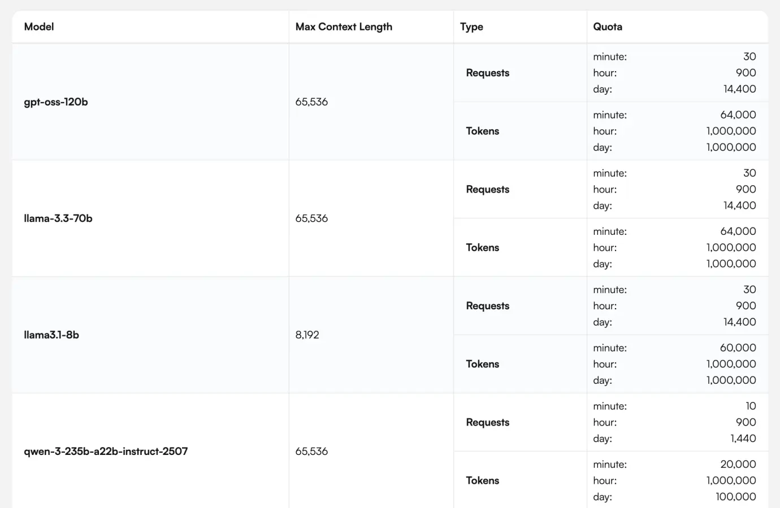This screenshot has width=780, height=508.
Task: Click the 20,000 tokens per minute value
Action: pyautogui.click(x=738, y=464)
